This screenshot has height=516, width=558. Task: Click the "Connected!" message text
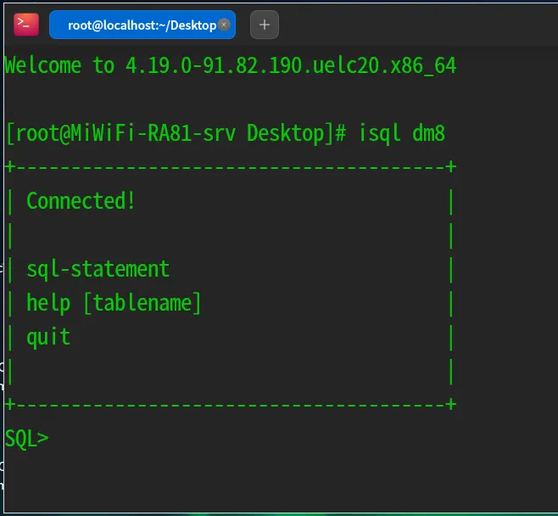pyautogui.click(x=81, y=201)
